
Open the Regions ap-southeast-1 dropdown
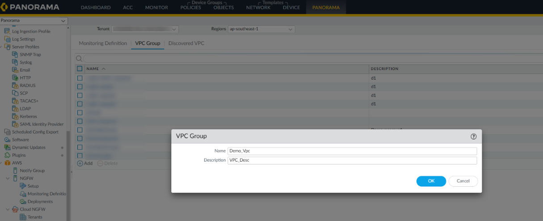(261, 29)
